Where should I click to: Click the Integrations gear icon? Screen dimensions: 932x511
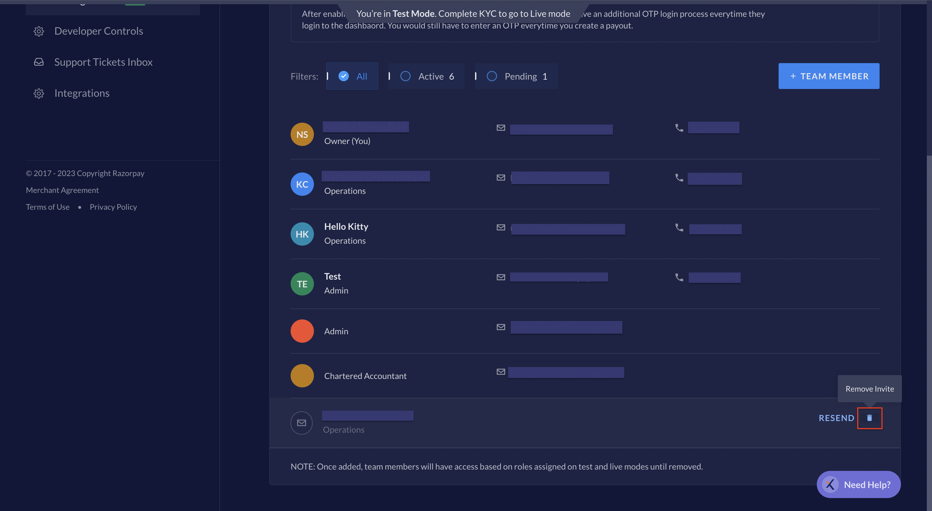(39, 94)
